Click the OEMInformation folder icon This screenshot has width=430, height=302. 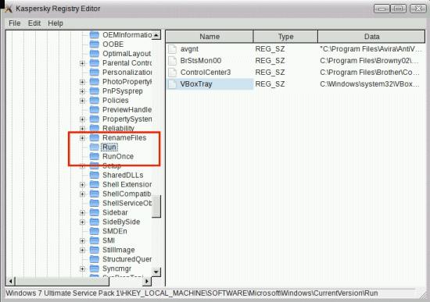pyautogui.click(x=95, y=35)
